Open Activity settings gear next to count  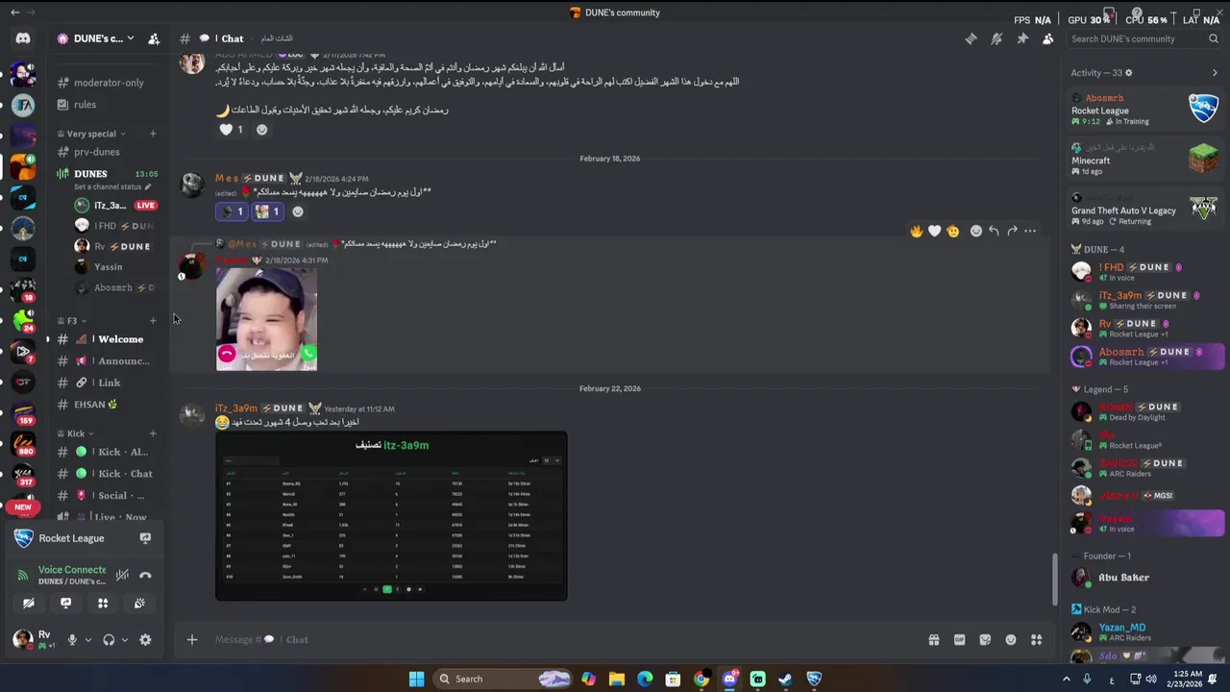[x=1128, y=73]
